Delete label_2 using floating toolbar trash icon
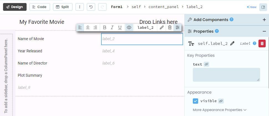 [x=170, y=27]
